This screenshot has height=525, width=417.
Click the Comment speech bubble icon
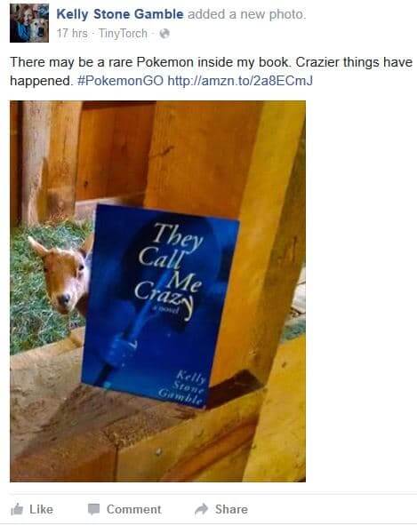93,509
